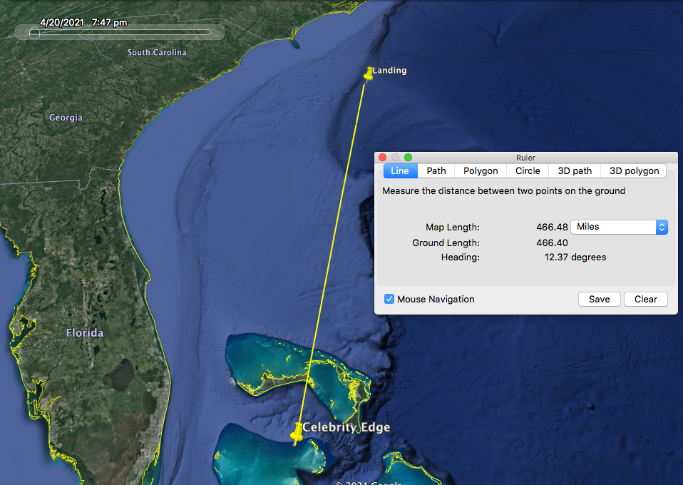Close the Ruler window
This screenshot has width=683, height=485.
[383, 158]
